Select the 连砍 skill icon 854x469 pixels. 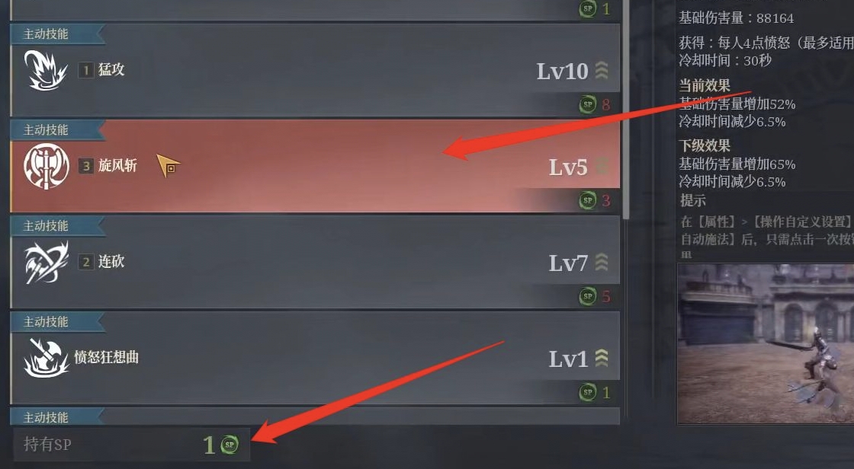47,262
